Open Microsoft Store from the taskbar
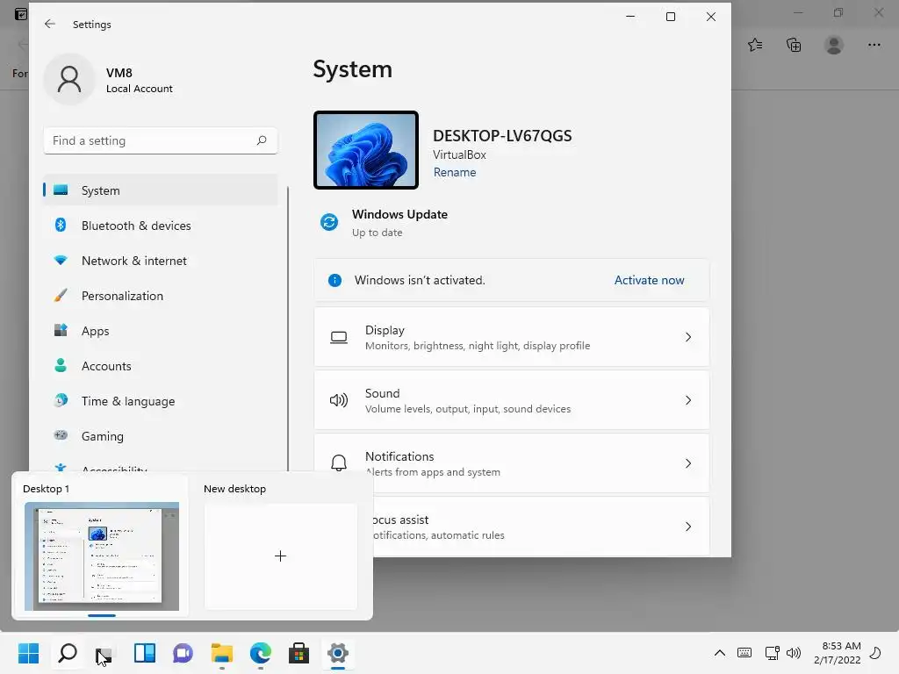 (298, 653)
